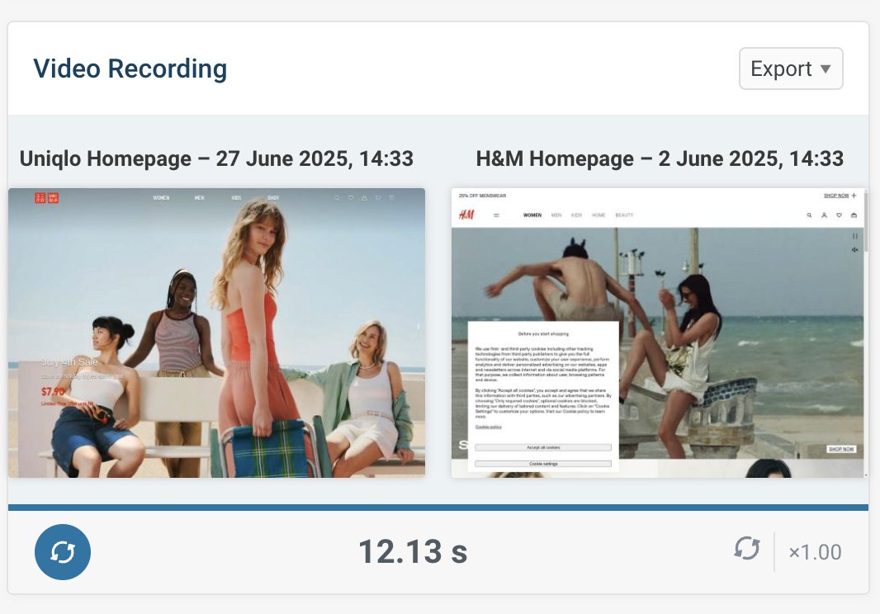Viewport: 880px width, 614px height.
Task: Select WOMEN tab on H&M page
Action: coord(532,215)
